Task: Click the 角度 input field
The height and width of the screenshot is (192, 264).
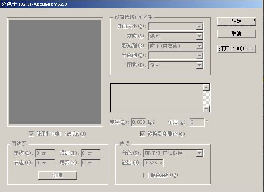Action: coord(197,122)
